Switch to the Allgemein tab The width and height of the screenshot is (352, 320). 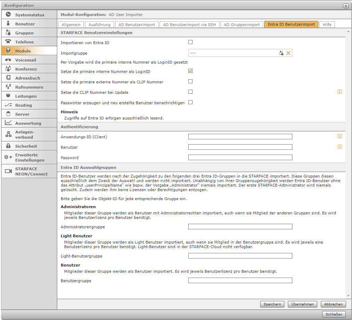point(71,25)
